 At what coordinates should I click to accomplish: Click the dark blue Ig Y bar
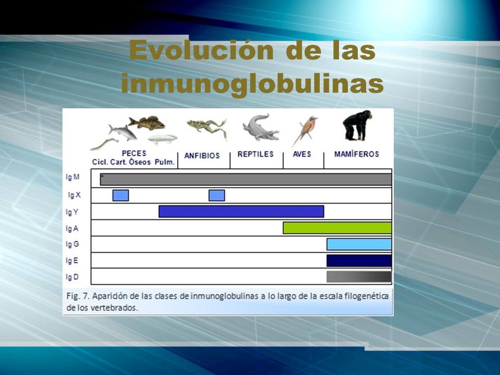coord(241,212)
